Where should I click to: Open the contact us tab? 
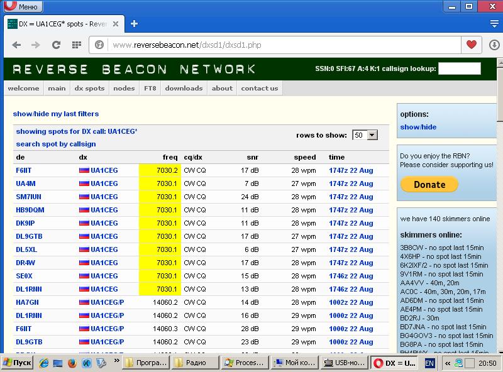260,88
